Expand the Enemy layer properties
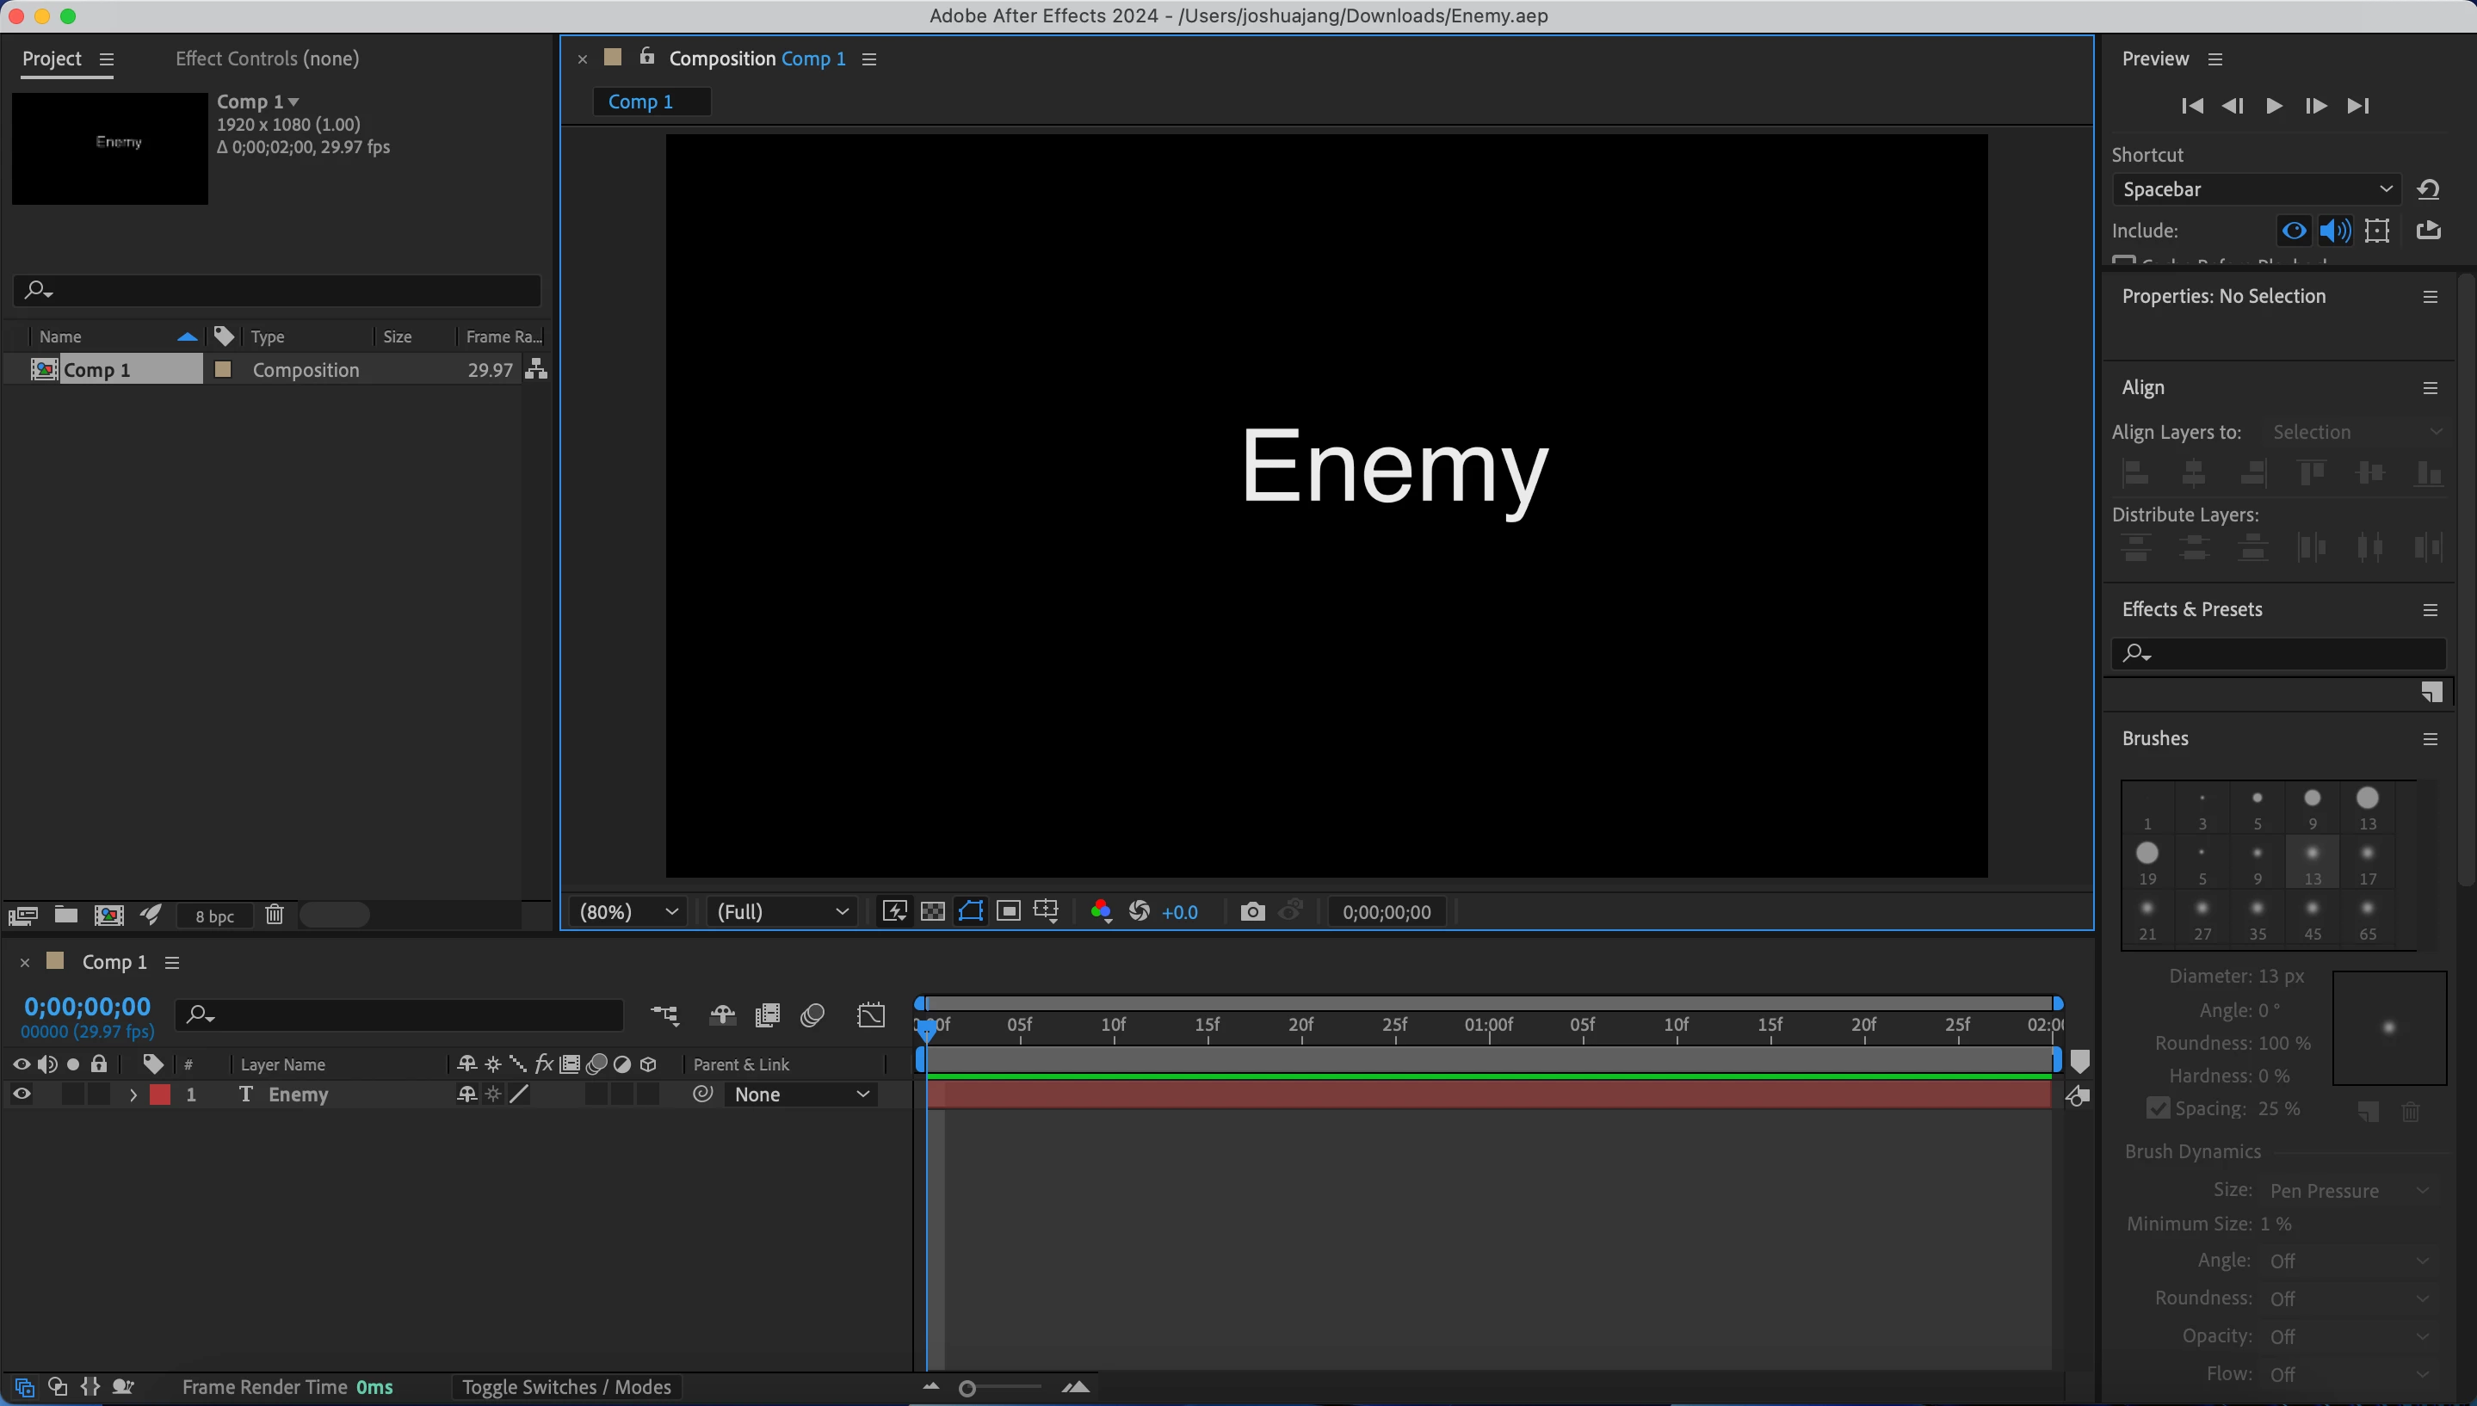2477x1406 pixels. (x=133, y=1095)
